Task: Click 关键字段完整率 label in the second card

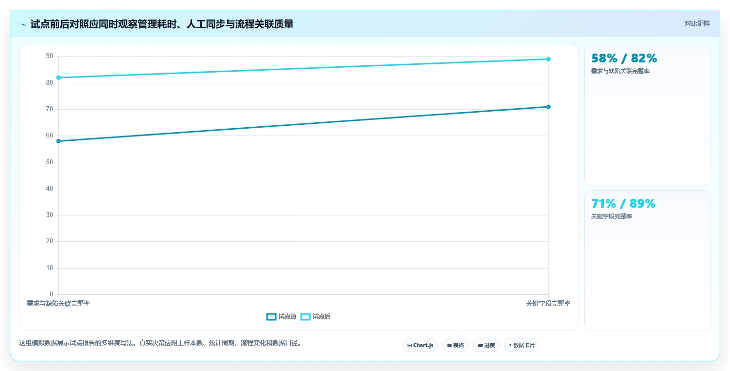Action: pos(612,216)
